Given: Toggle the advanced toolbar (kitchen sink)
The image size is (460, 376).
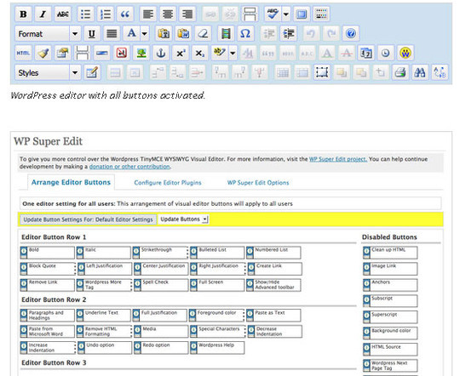Looking at the screenshot, I should pos(321,14).
